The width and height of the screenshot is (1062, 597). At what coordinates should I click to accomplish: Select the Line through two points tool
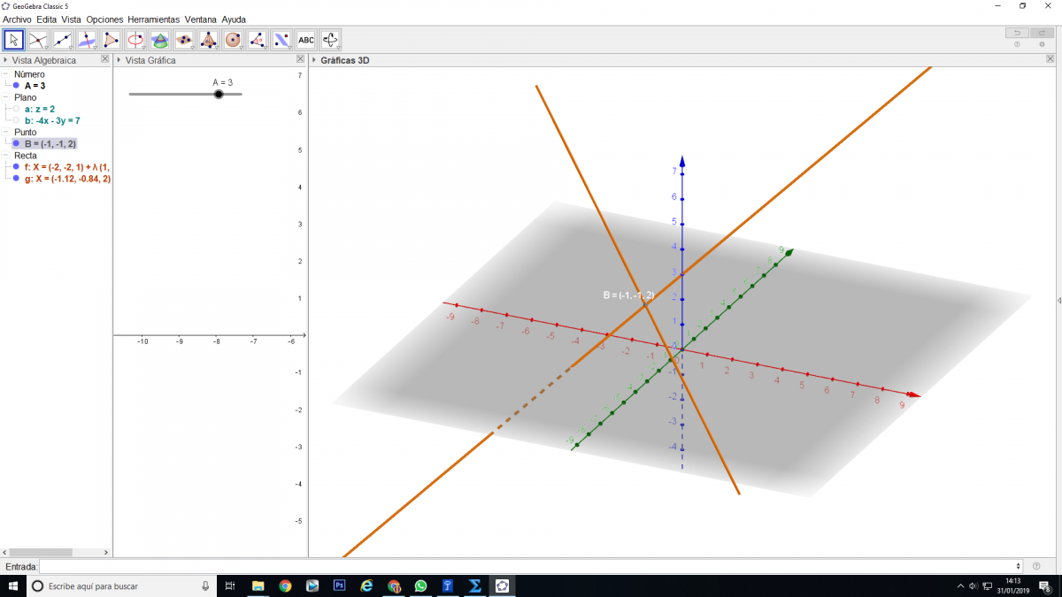(x=62, y=40)
